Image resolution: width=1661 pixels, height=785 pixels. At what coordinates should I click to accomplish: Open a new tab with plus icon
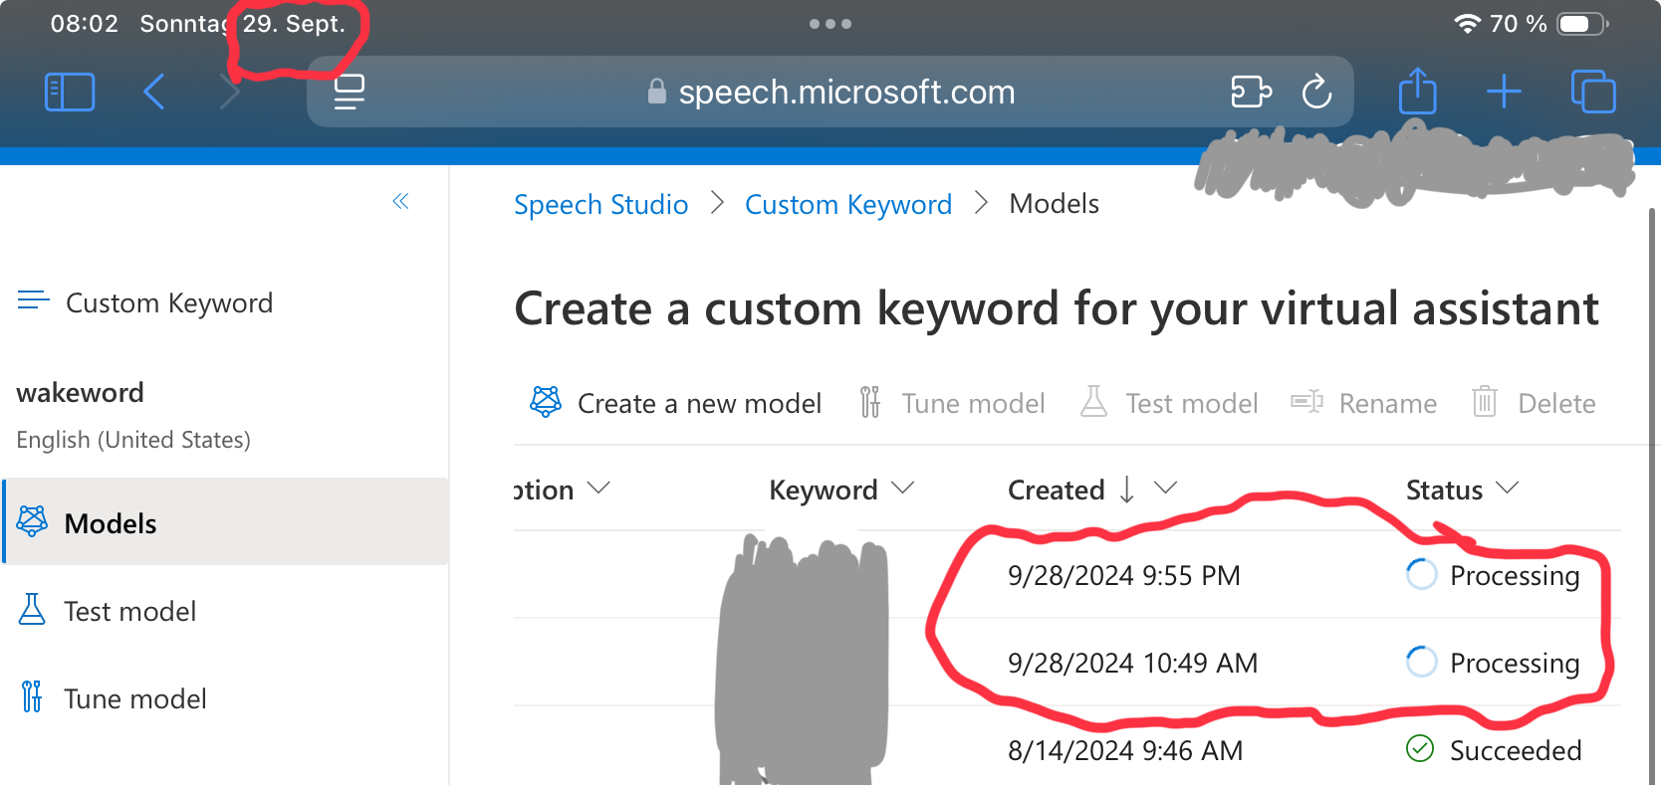[x=1504, y=93]
